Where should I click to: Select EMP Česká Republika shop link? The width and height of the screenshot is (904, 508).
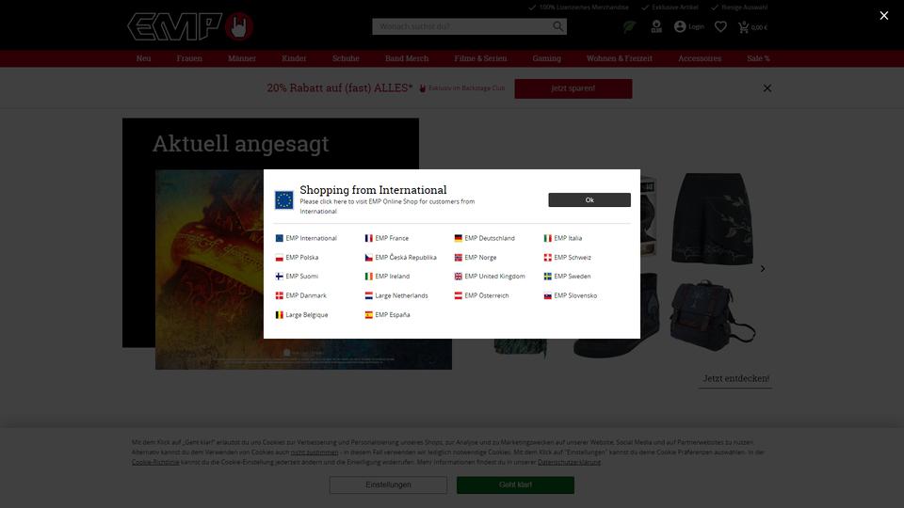pos(401,258)
